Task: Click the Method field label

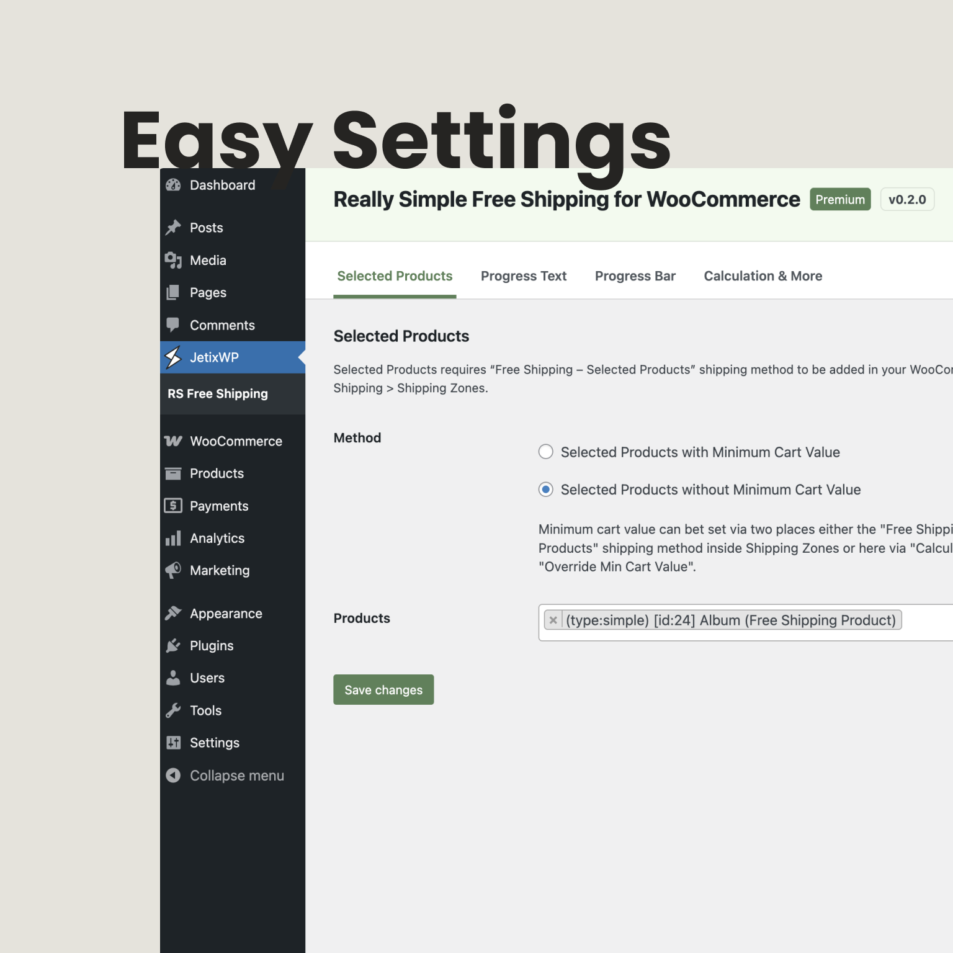Action: coord(357,438)
